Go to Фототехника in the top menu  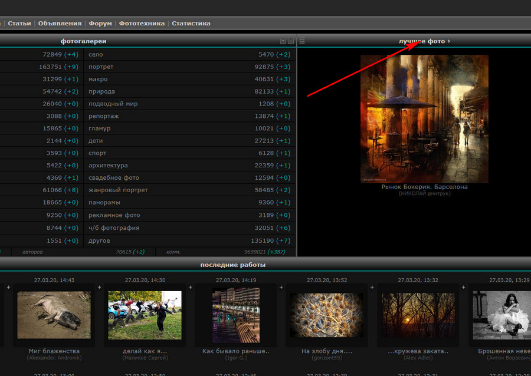pyautogui.click(x=142, y=24)
